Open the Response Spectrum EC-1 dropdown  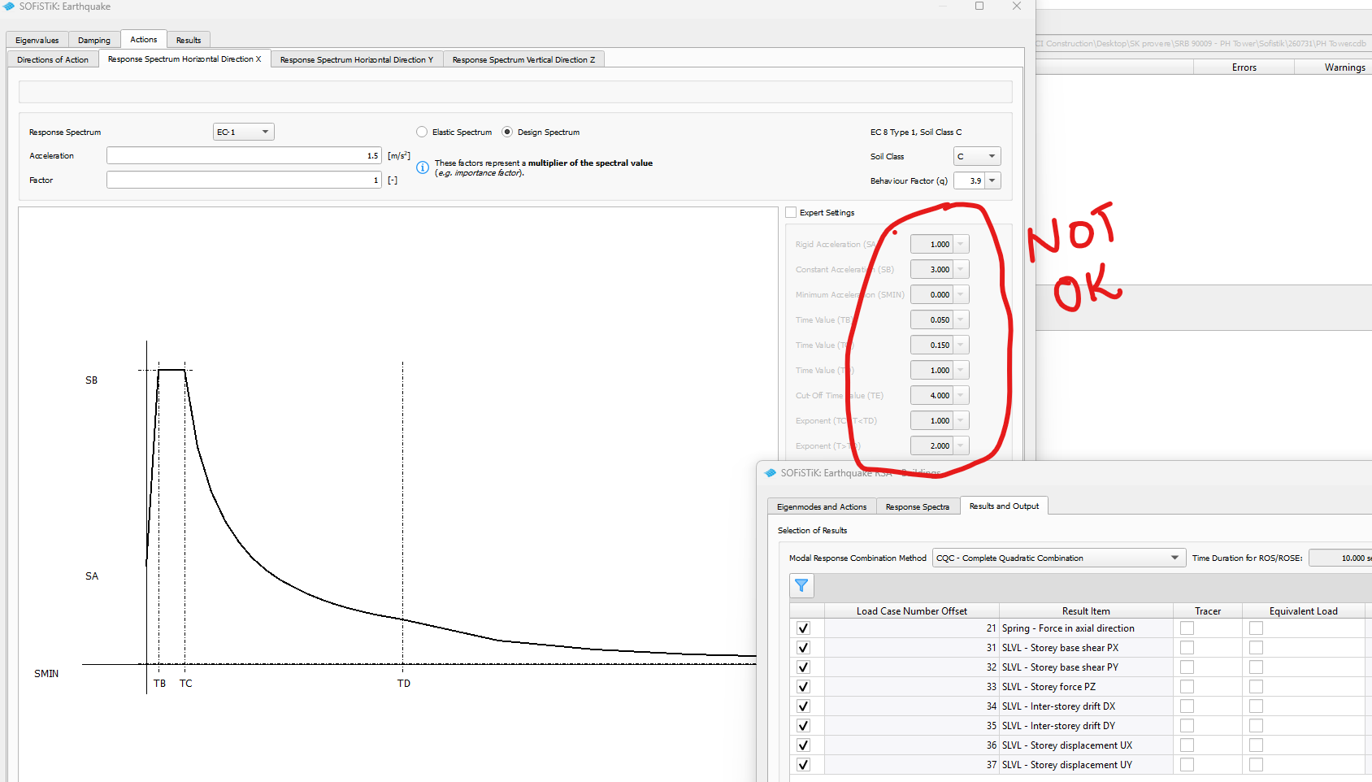[x=244, y=132]
